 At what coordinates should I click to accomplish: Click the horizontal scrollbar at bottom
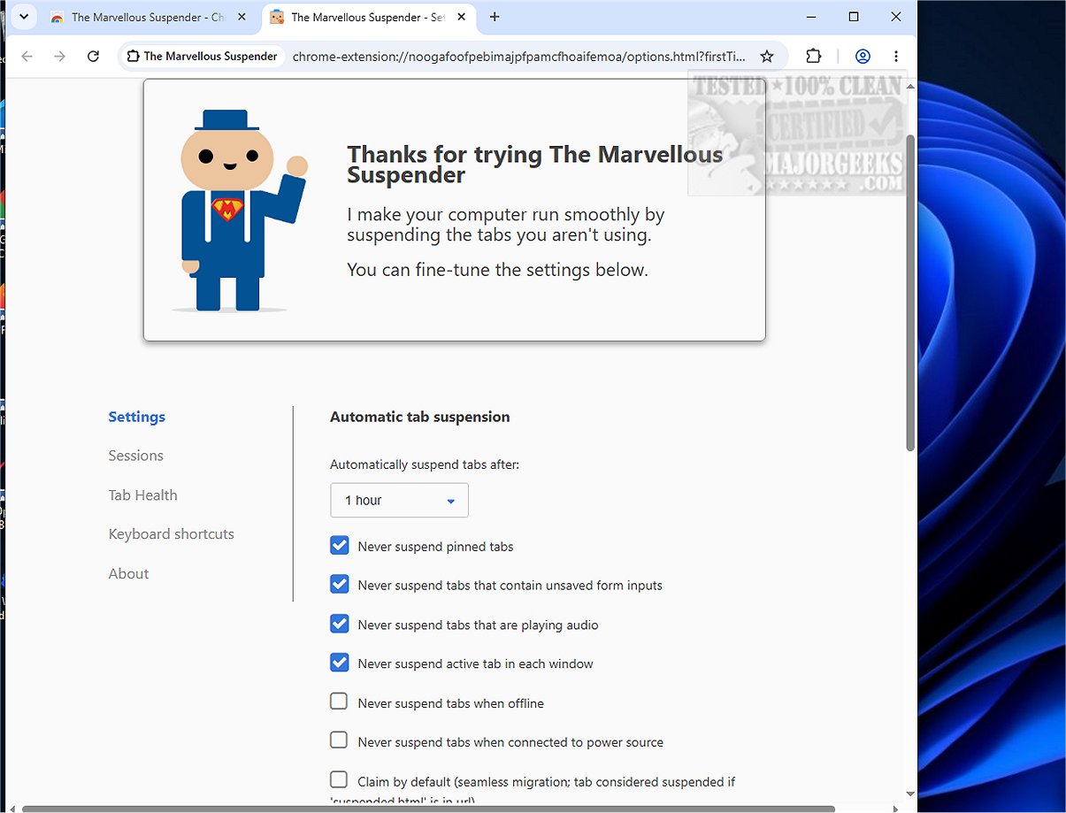[x=429, y=808]
